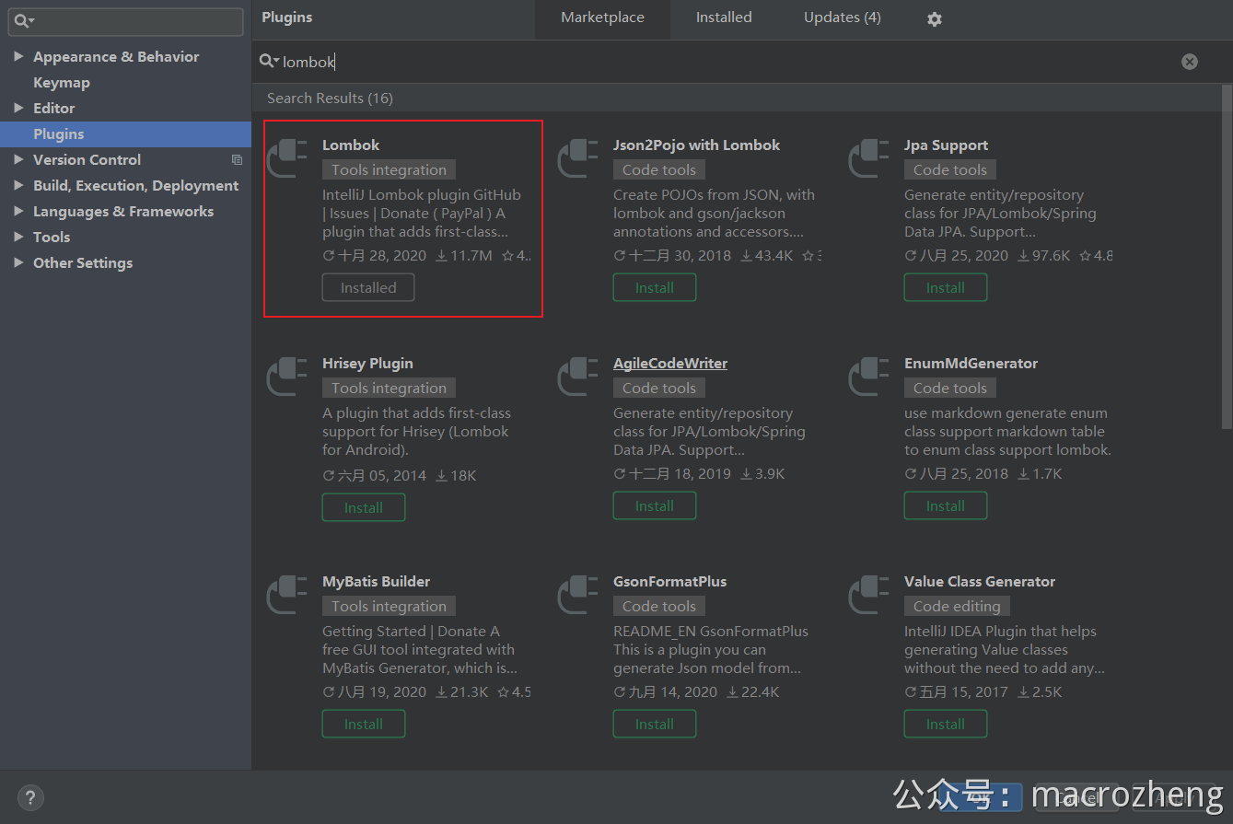Screen dimensions: 1233x824
Task: Install the Hrisey Plugin
Action: click(x=364, y=507)
